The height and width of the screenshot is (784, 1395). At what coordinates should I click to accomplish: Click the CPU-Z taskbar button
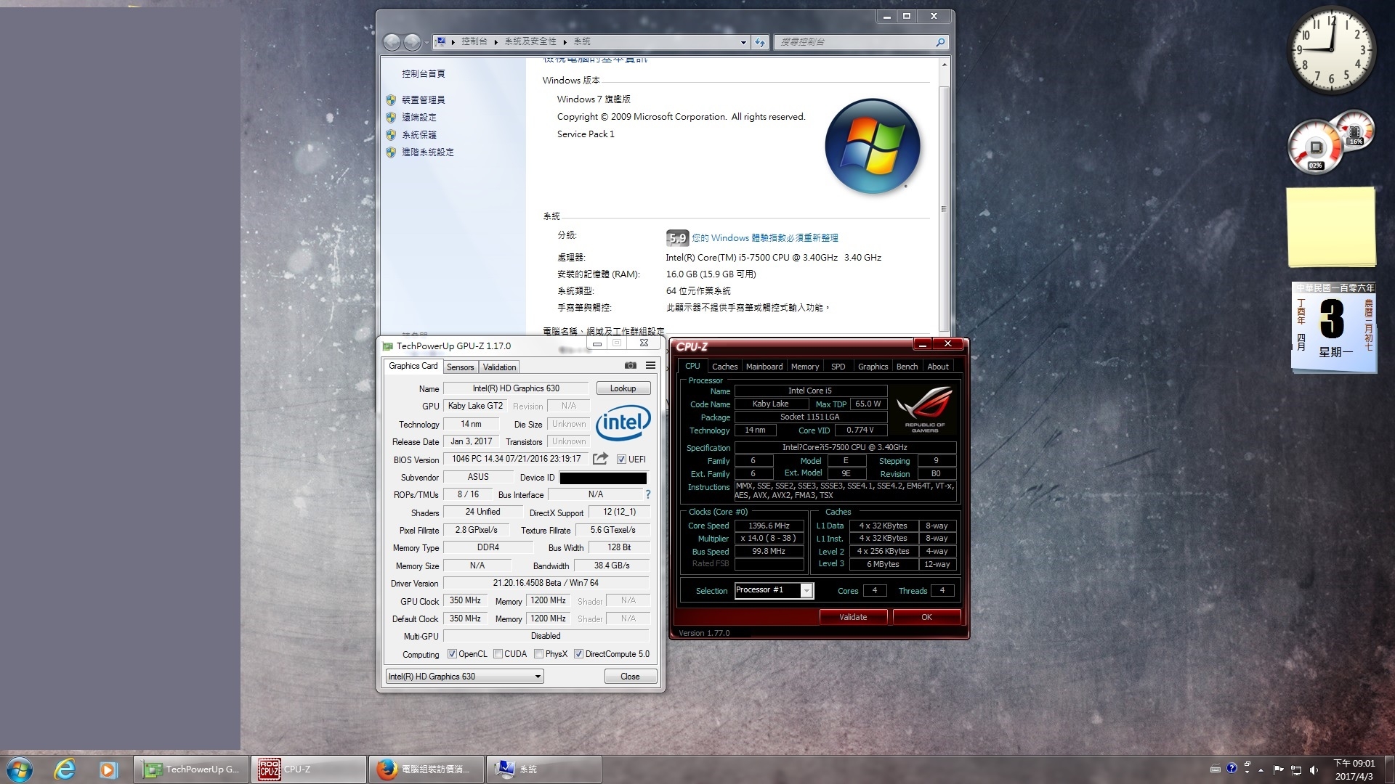[x=308, y=769]
